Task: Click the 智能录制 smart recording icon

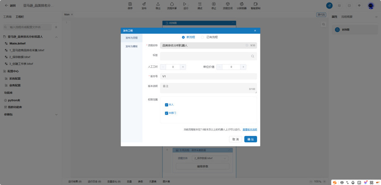Action: 256,4
